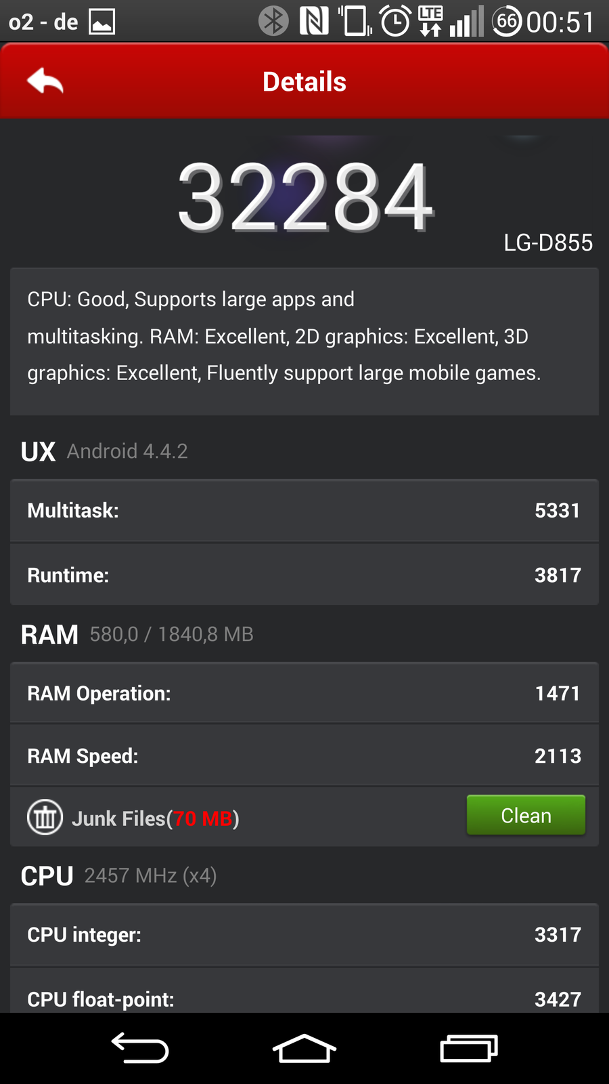609x1084 pixels.
Task: Tap the total score 32284
Action: [x=304, y=198]
